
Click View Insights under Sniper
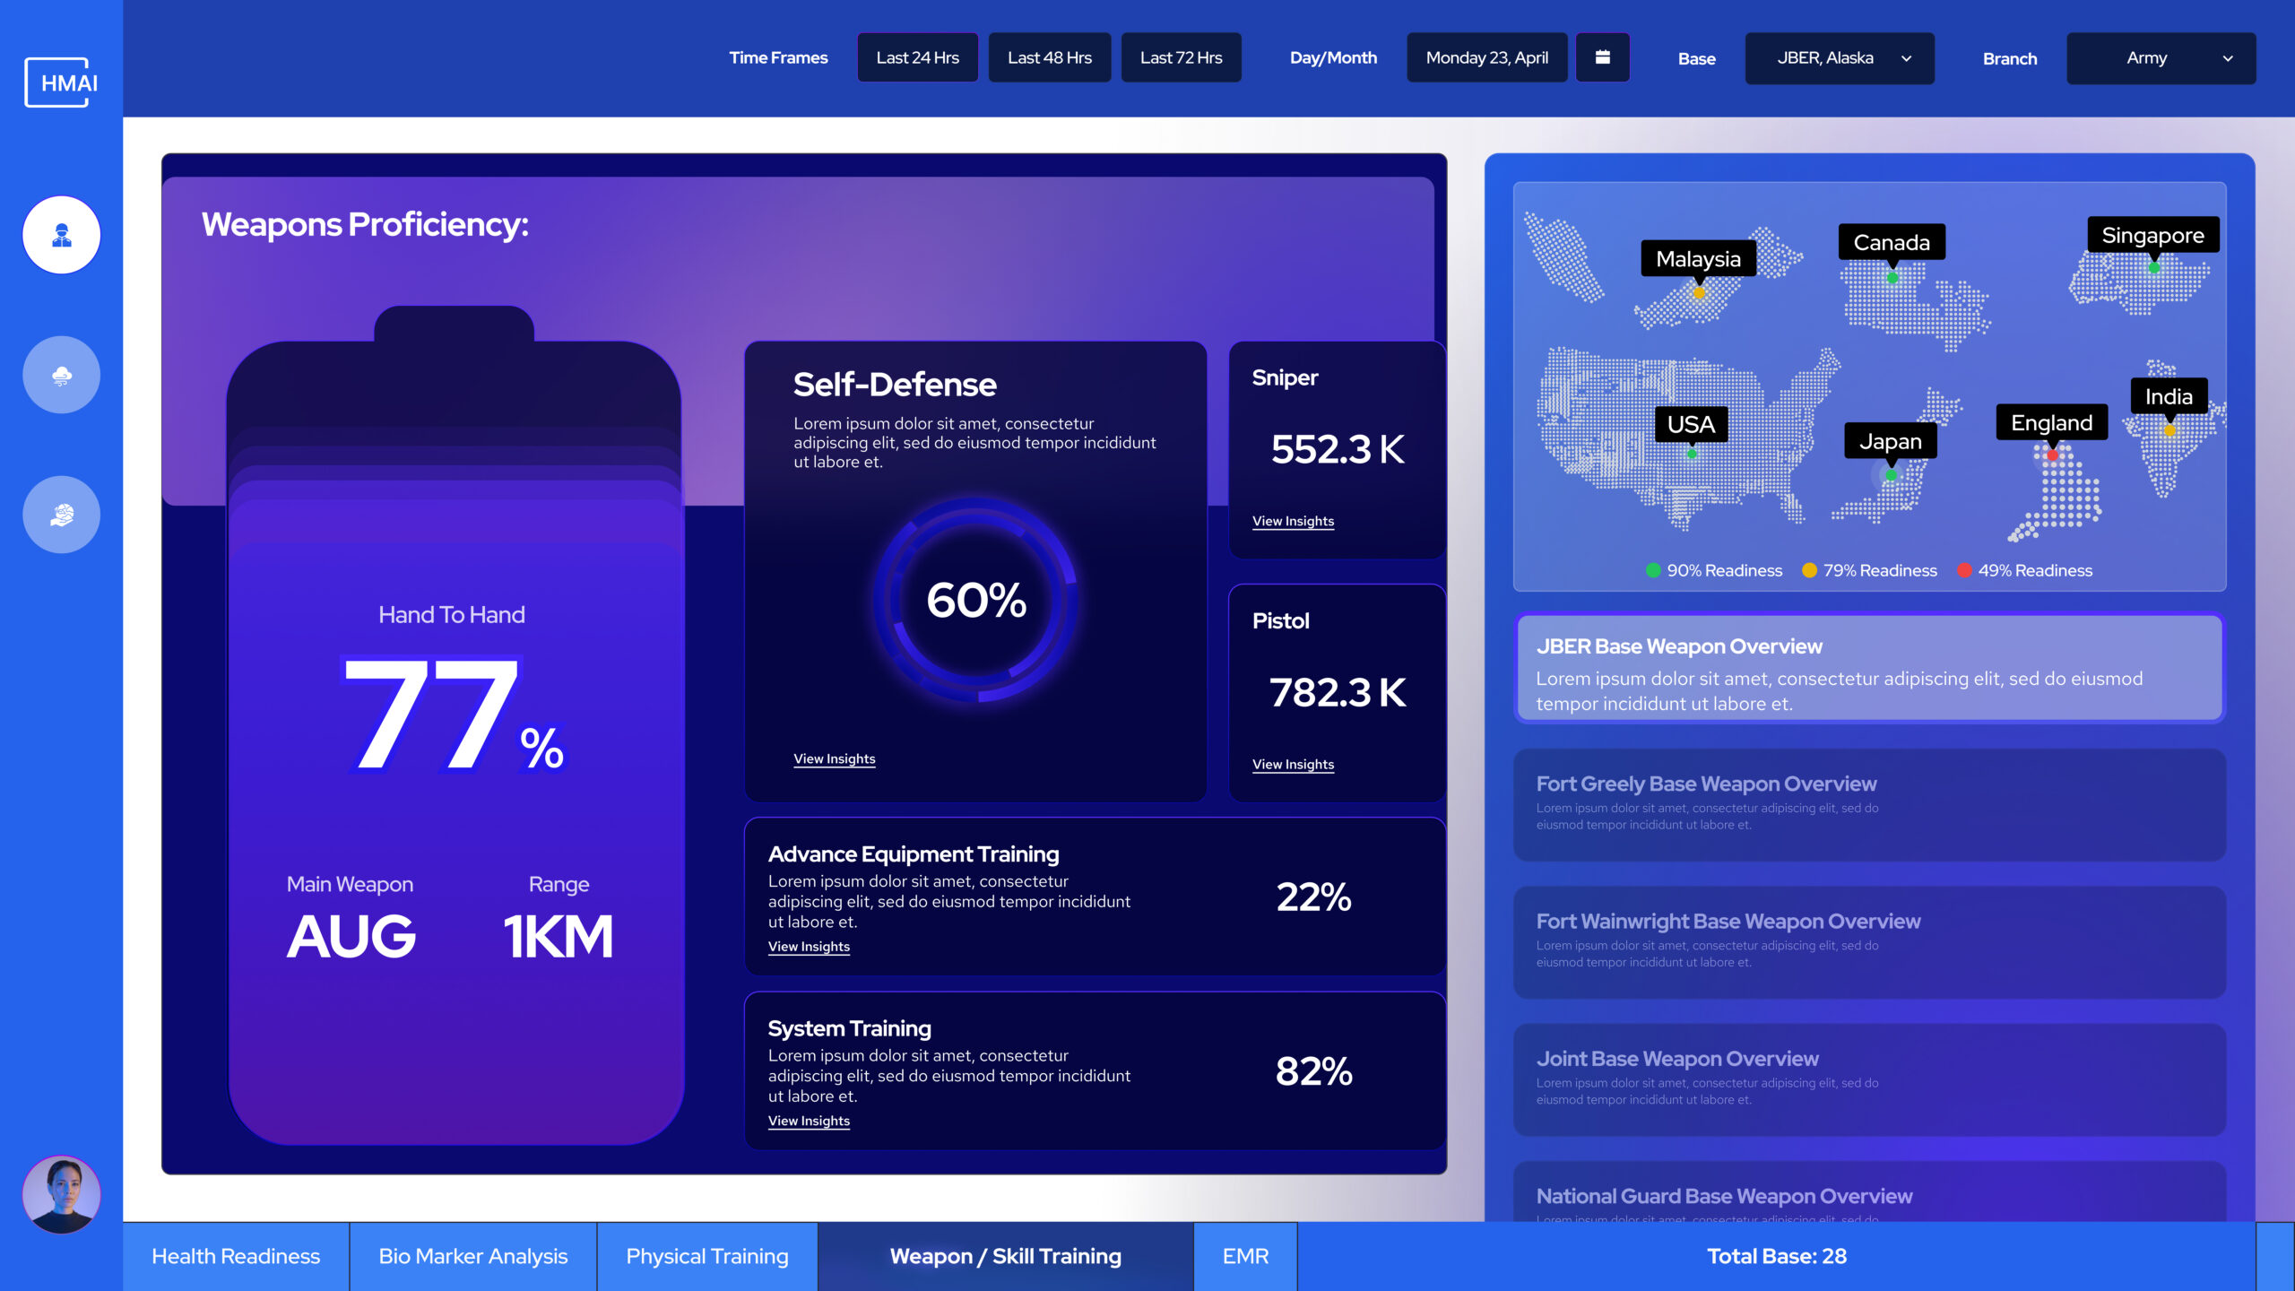[1293, 521]
